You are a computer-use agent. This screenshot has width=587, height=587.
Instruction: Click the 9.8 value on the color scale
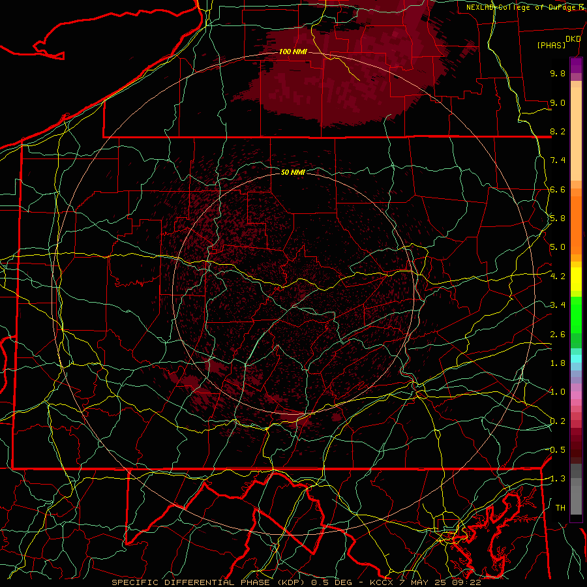tap(558, 73)
